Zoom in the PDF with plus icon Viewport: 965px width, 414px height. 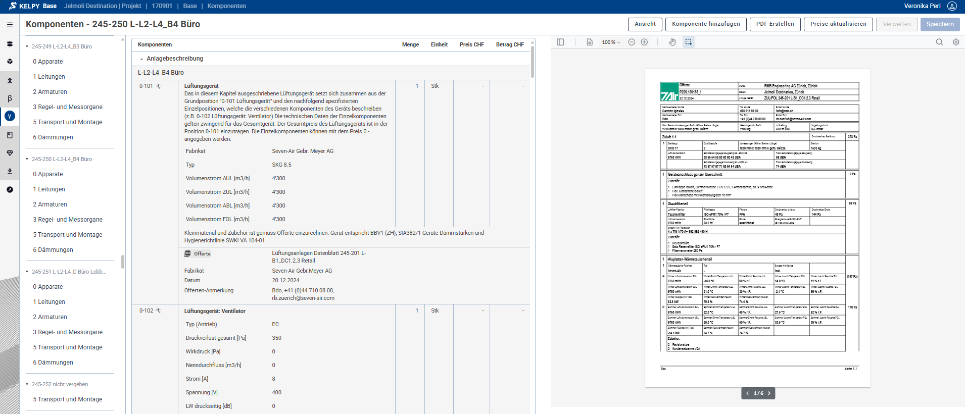(644, 42)
